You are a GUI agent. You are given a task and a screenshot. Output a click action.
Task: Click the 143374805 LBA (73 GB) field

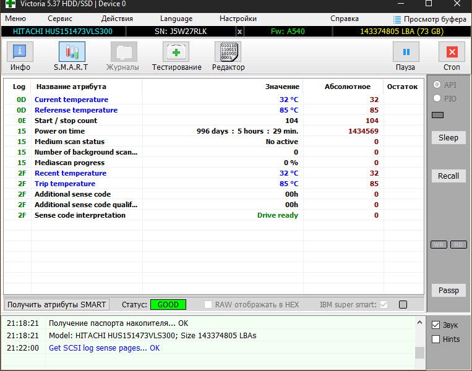click(401, 32)
